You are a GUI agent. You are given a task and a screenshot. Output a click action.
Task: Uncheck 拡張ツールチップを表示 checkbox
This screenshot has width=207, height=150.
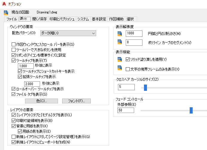pyautogui.click(x=20, y=77)
